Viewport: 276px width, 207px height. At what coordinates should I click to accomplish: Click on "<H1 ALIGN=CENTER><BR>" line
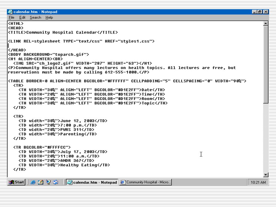pyautogui.click(x=35, y=59)
